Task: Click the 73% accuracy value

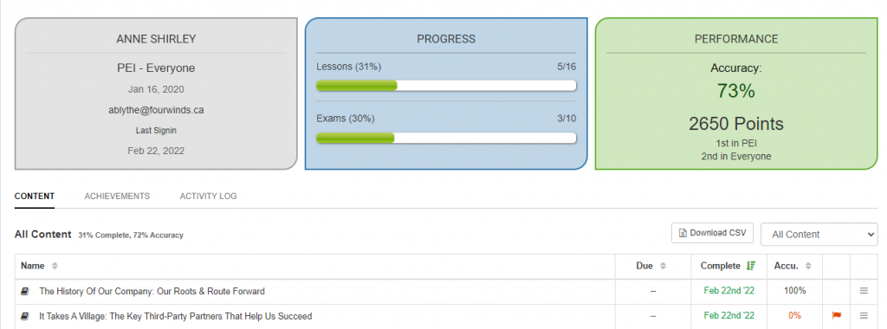Action: coord(736,91)
